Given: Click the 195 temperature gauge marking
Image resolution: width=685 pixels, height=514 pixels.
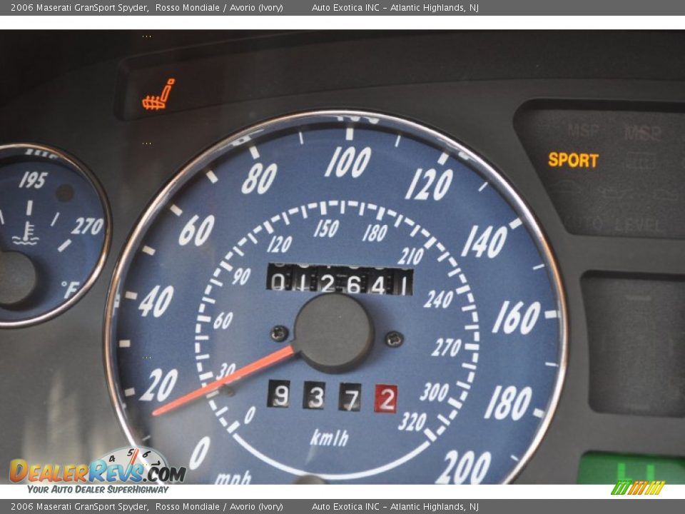Looking at the screenshot, I should click(x=34, y=180).
